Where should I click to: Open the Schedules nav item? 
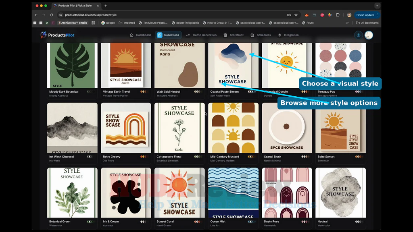[261, 35]
